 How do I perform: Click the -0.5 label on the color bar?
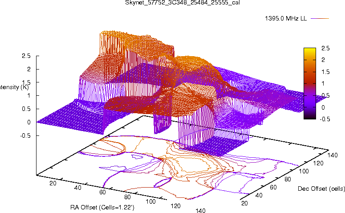click(325, 119)
